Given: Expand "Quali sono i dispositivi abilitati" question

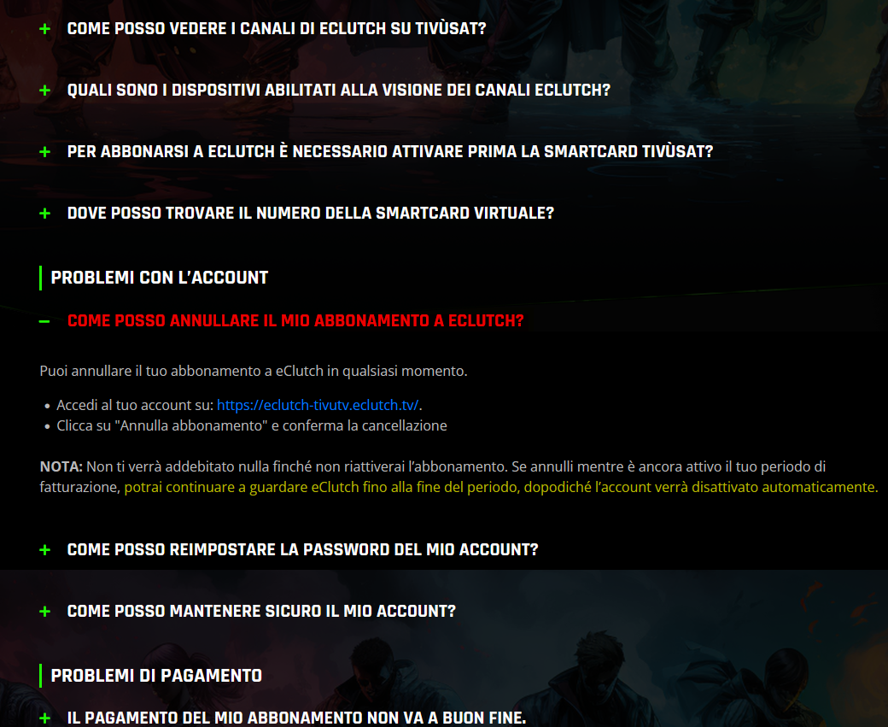Looking at the screenshot, I should tap(339, 91).
